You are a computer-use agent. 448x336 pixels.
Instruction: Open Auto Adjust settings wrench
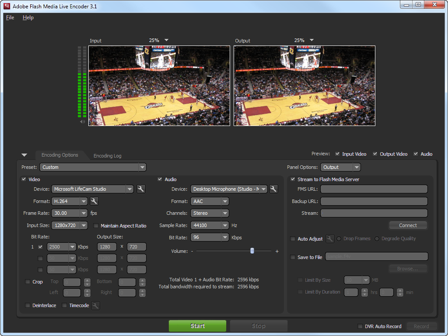coord(330,238)
